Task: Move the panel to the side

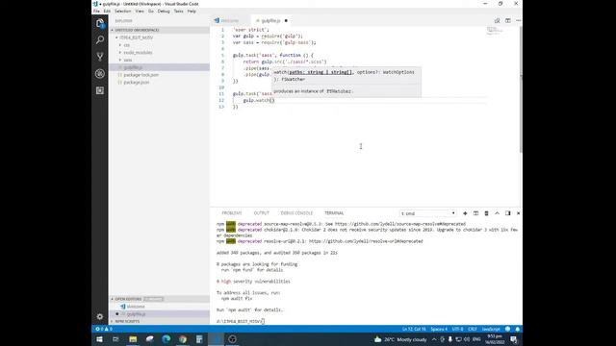Action: point(507,213)
